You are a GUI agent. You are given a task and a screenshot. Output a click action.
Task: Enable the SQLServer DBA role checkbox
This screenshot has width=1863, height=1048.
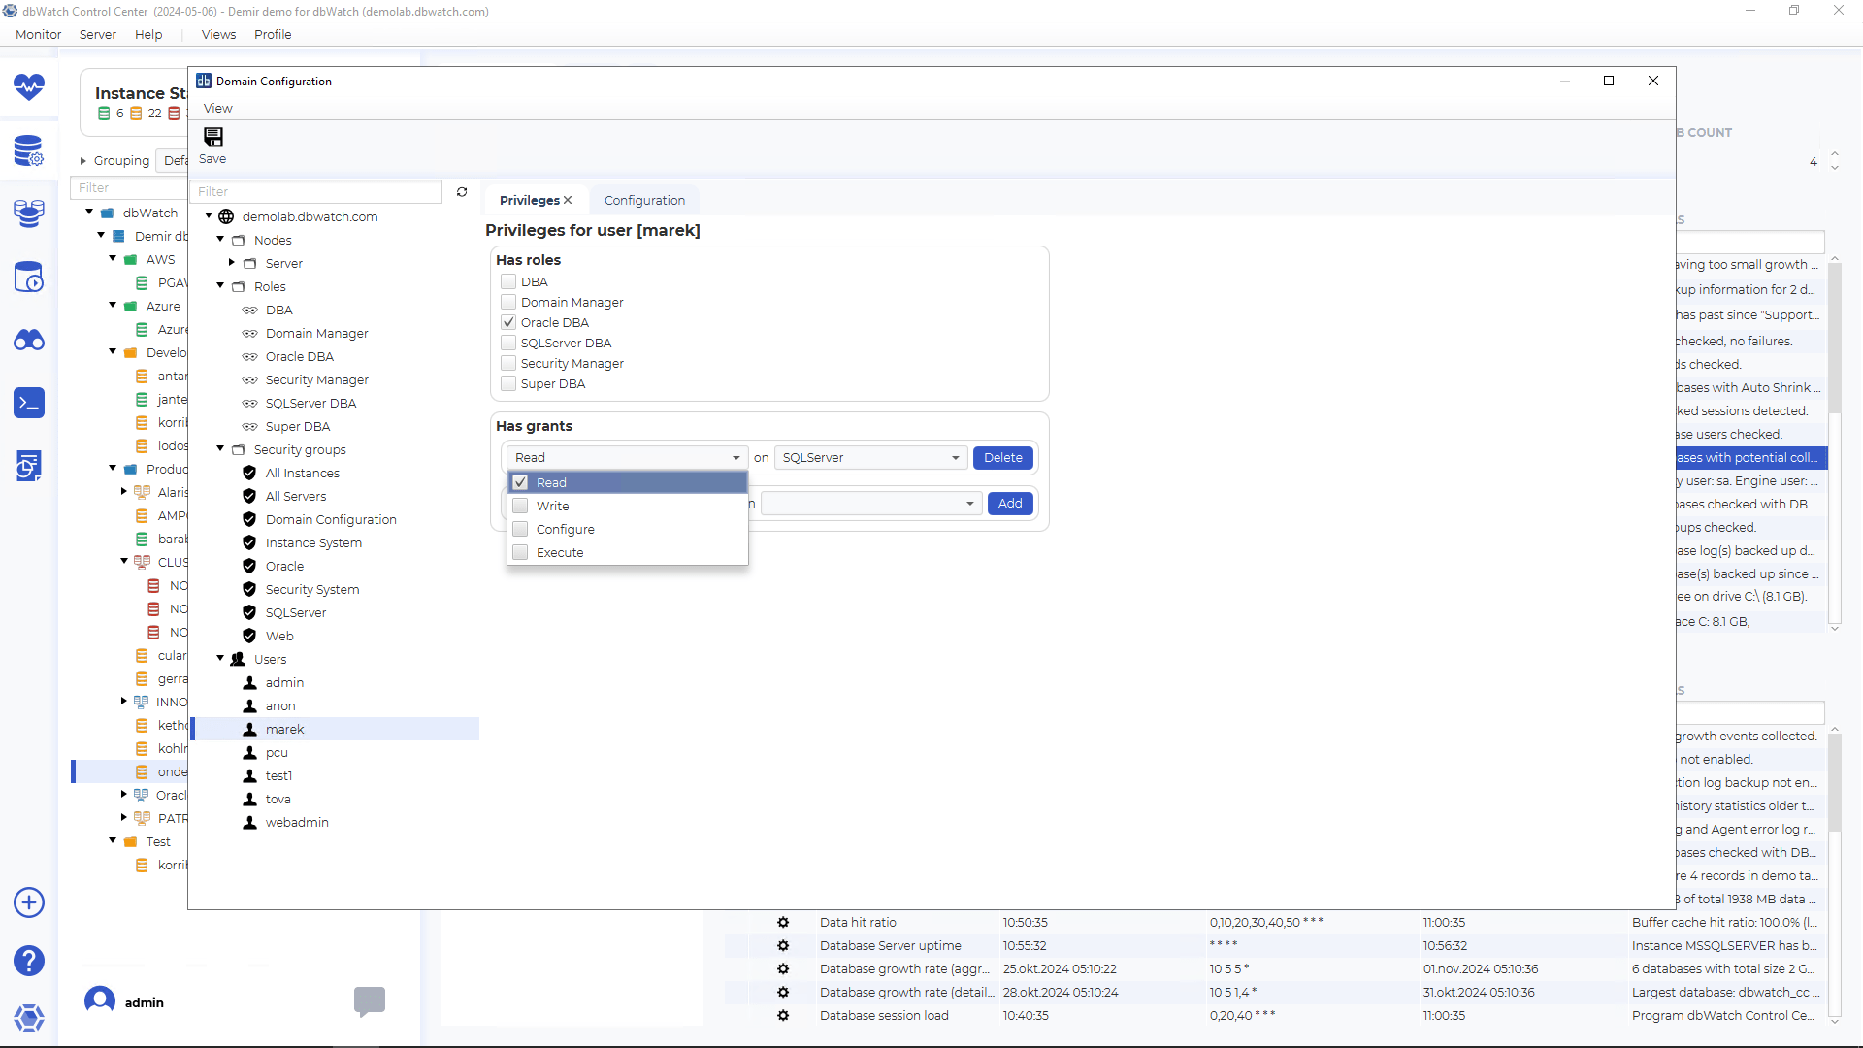pos(508,344)
